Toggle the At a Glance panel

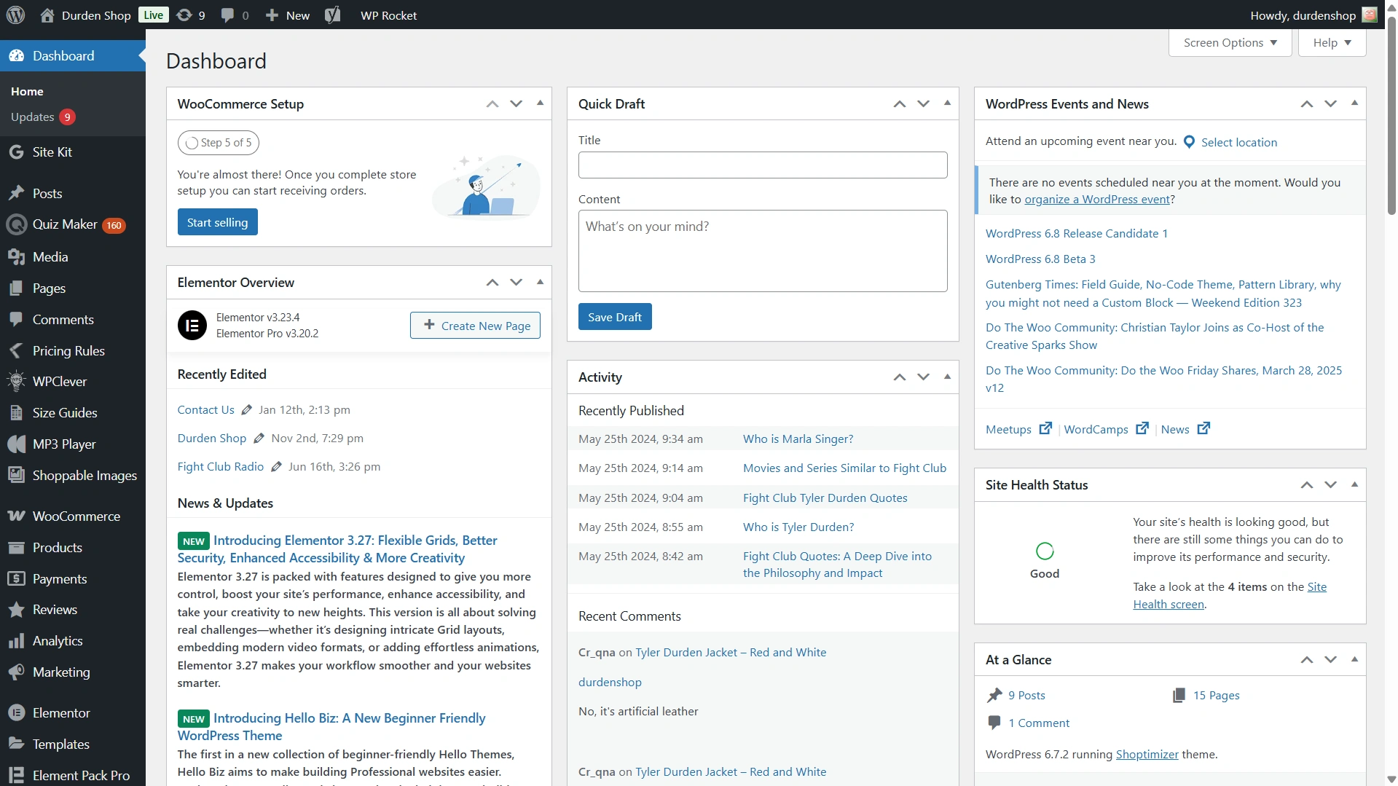[1354, 659]
